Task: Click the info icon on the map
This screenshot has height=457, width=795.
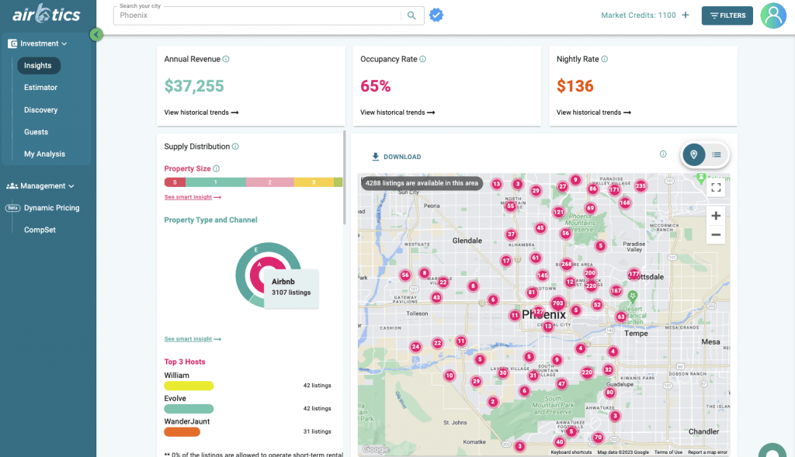Action: point(662,154)
